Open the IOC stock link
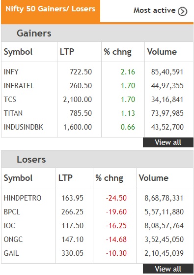This screenshot has width=194, height=275. pos(9,226)
